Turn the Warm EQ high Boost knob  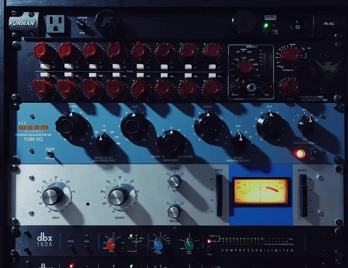coord(207,126)
